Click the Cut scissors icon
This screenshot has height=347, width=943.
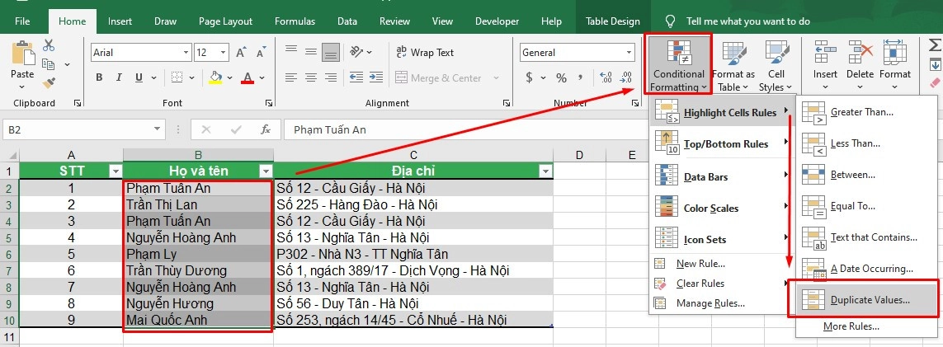[49, 46]
